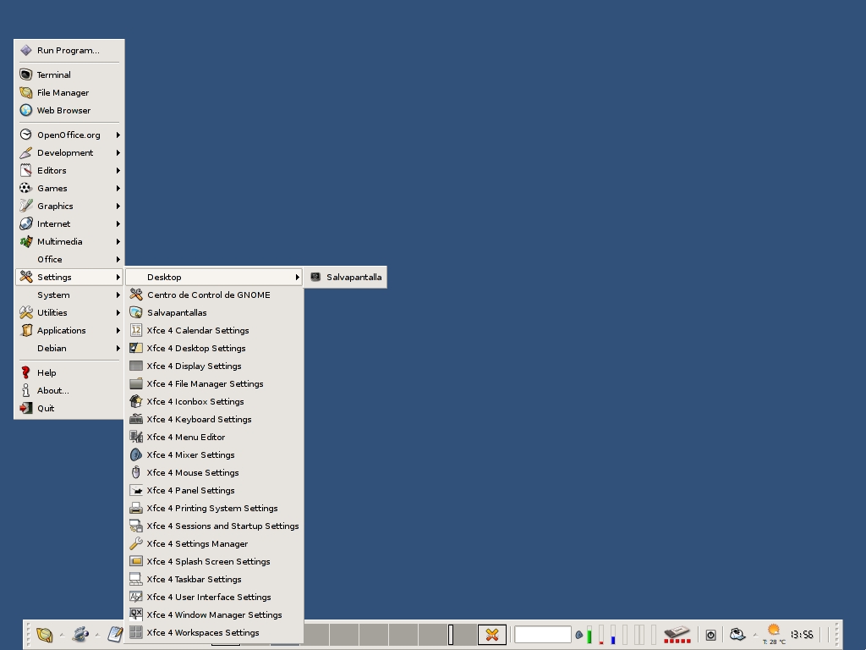Image resolution: width=866 pixels, height=650 pixels.
Task: Open Xfce 4 Mixer Settings
Action: pyautogui.click(x=214, y=454)
